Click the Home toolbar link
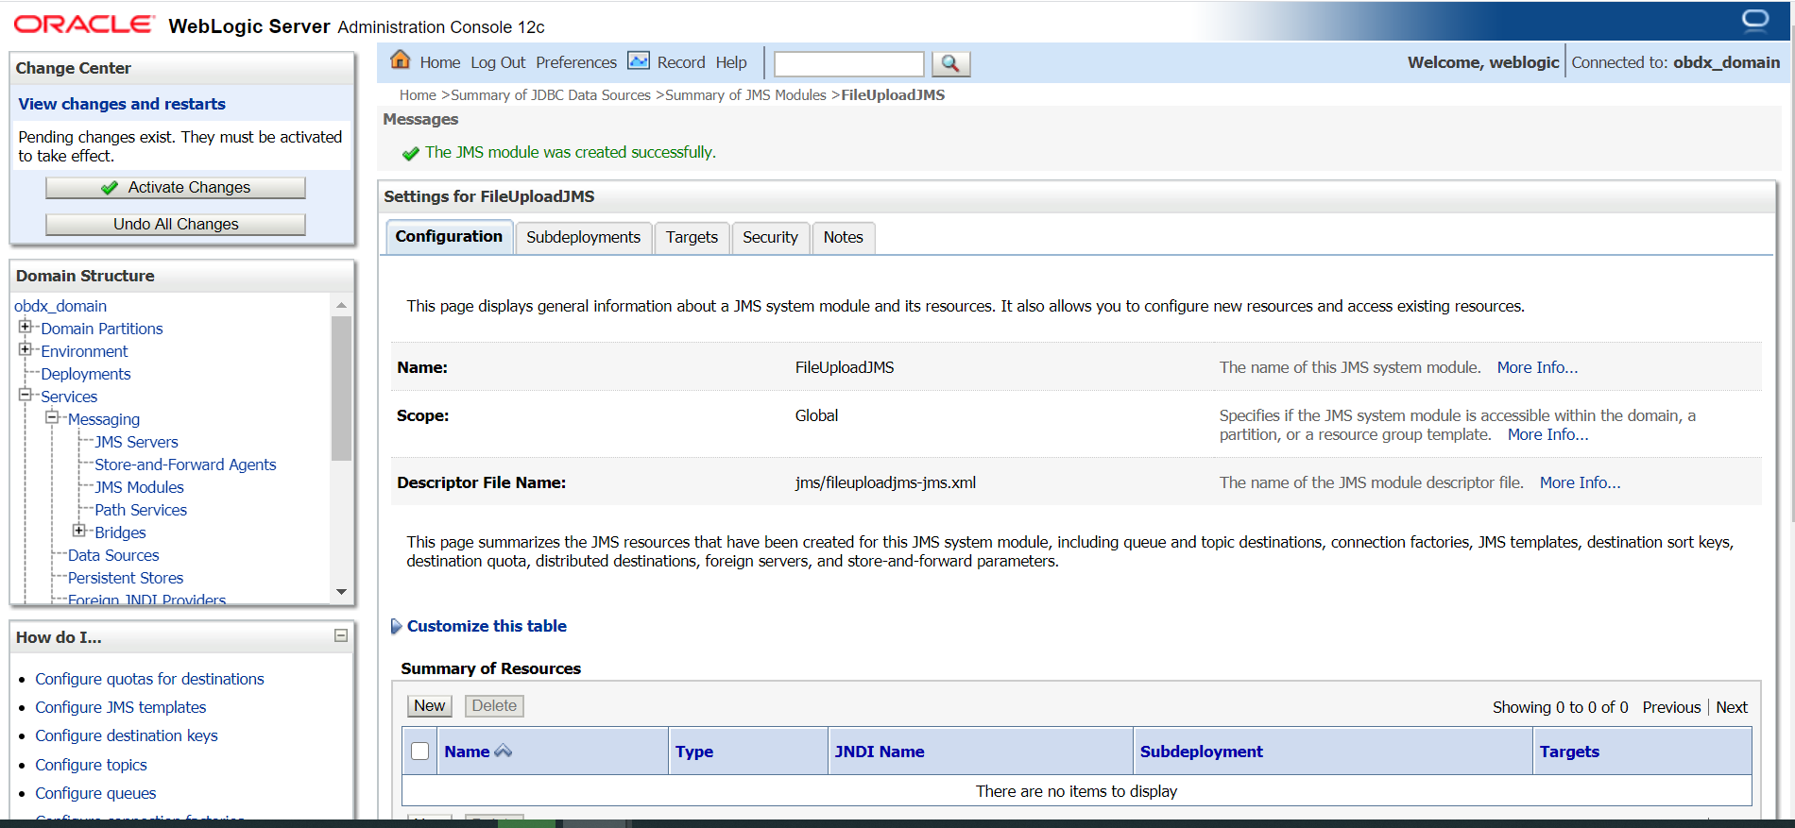 (440, 62)
